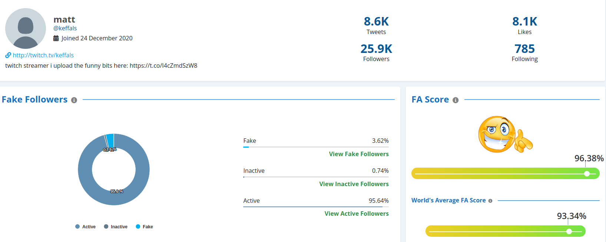
Task: Open View Inactive Followers link
Action: pyautogui.click(x=354, y=184)
